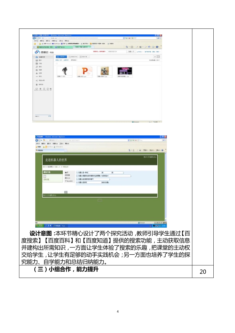Click the 走进机器人的世界 course title
The width and height of the screenshot is (235, 333).
(56, 160)
